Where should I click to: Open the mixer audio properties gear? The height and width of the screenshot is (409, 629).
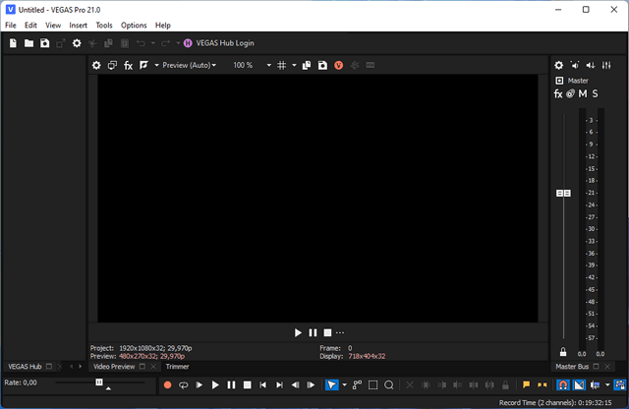tap(559, 65)
